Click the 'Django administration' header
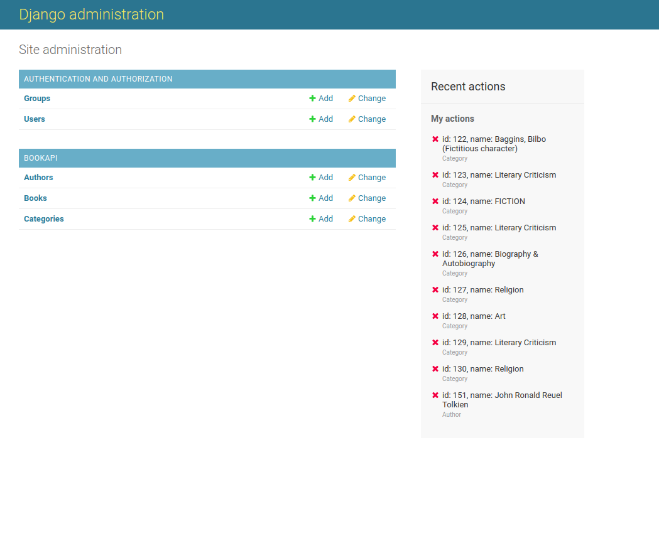Image resolution: width=659 pixels, height=558 pixels. pyautogui.click(x=91, y=14)
